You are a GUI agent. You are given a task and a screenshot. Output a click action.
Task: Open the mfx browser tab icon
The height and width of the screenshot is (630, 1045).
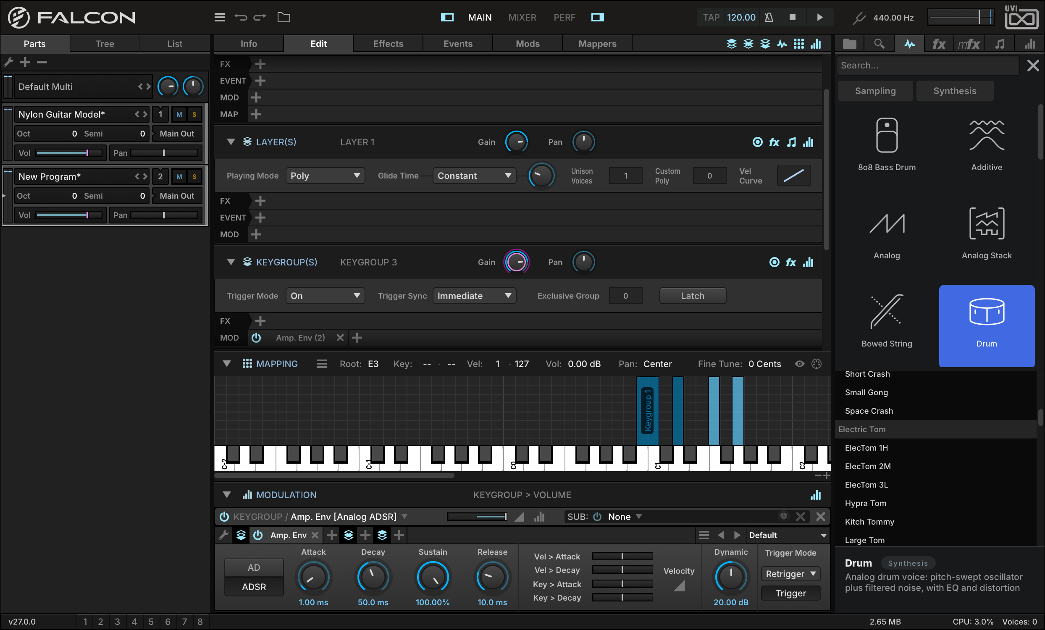969,44
